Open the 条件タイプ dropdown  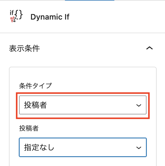pos(83,105)
